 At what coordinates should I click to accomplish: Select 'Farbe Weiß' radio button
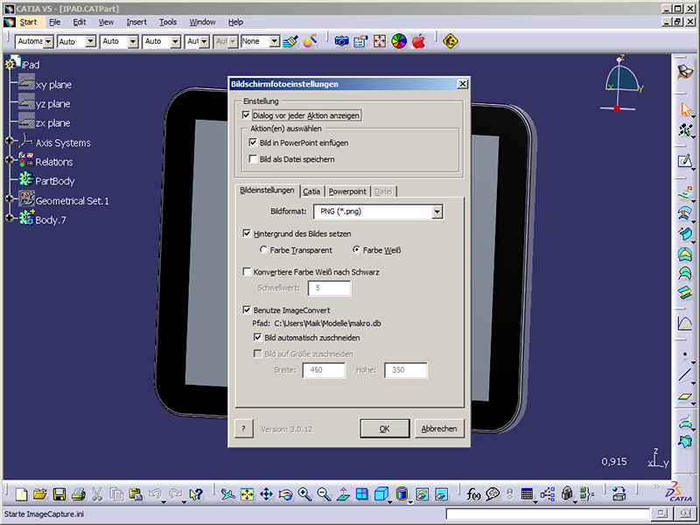[356, 250]
